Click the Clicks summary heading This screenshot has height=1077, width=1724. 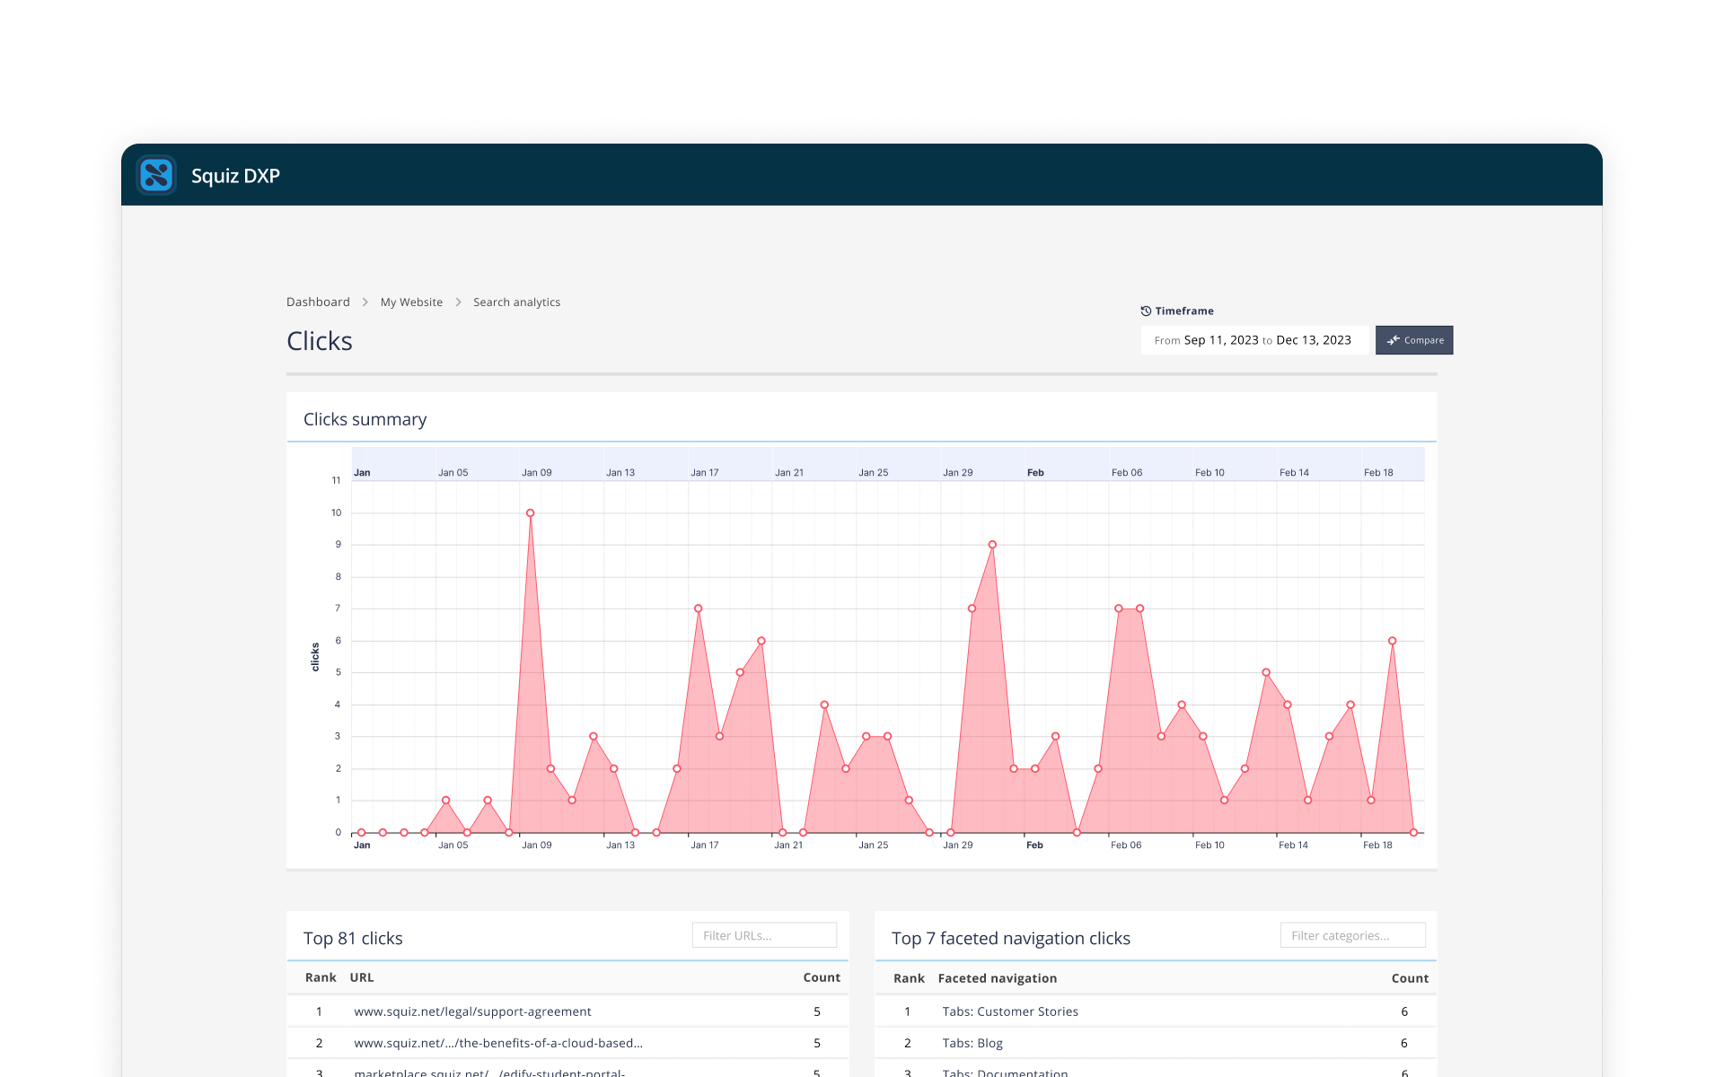(x=365, y=419)
